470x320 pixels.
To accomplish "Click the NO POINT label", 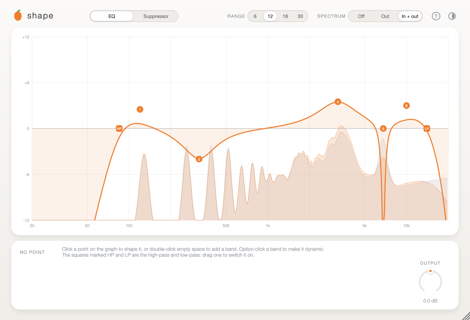I will (x=32, y=252).
